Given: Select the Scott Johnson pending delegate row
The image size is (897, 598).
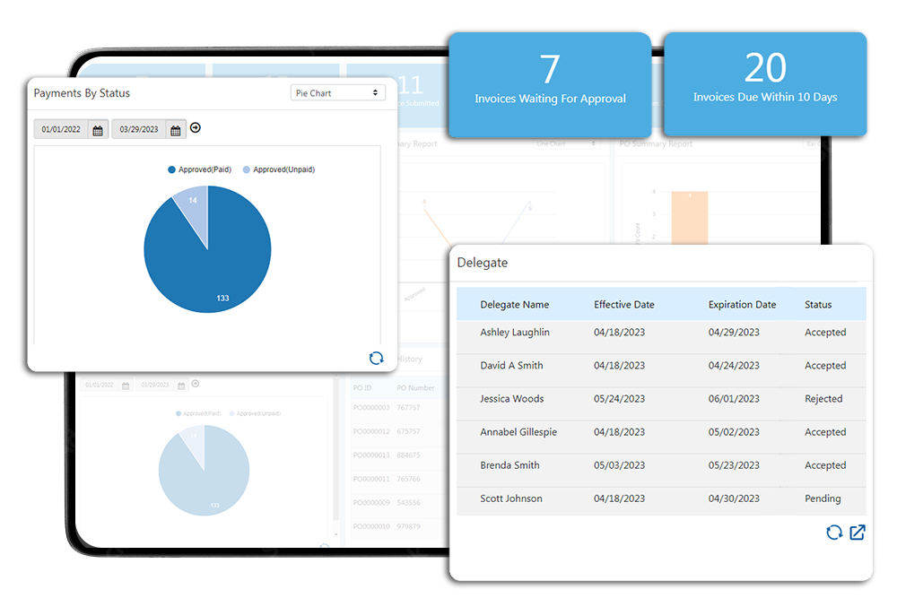Looking at the screenshot, I should tap(661, 498).
